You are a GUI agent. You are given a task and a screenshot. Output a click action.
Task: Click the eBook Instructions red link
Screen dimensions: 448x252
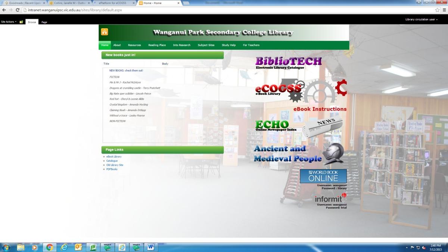tap(320, 109)
